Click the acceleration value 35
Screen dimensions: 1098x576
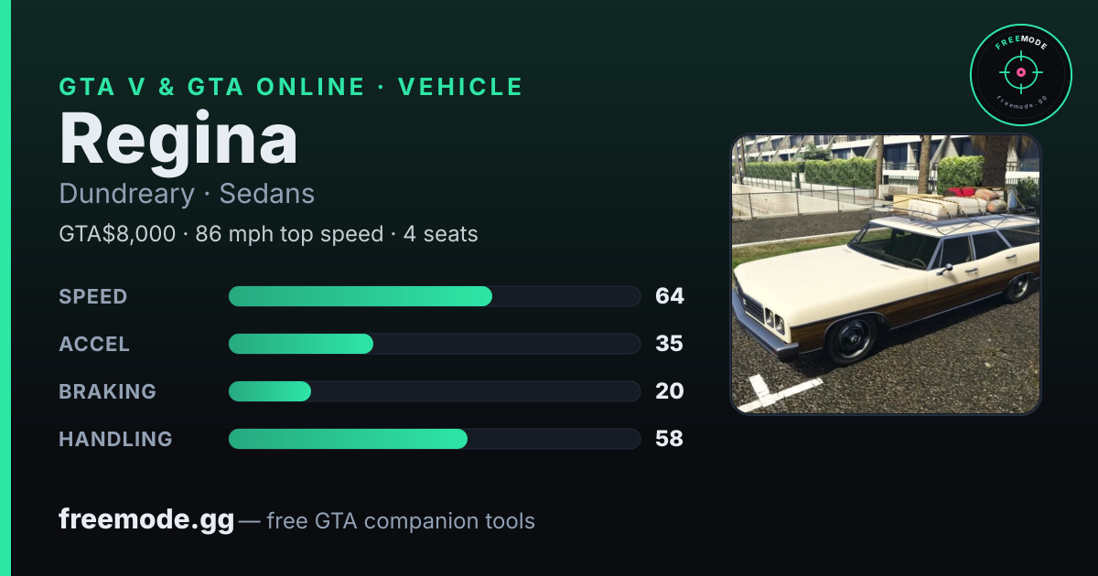pos(670,344)
